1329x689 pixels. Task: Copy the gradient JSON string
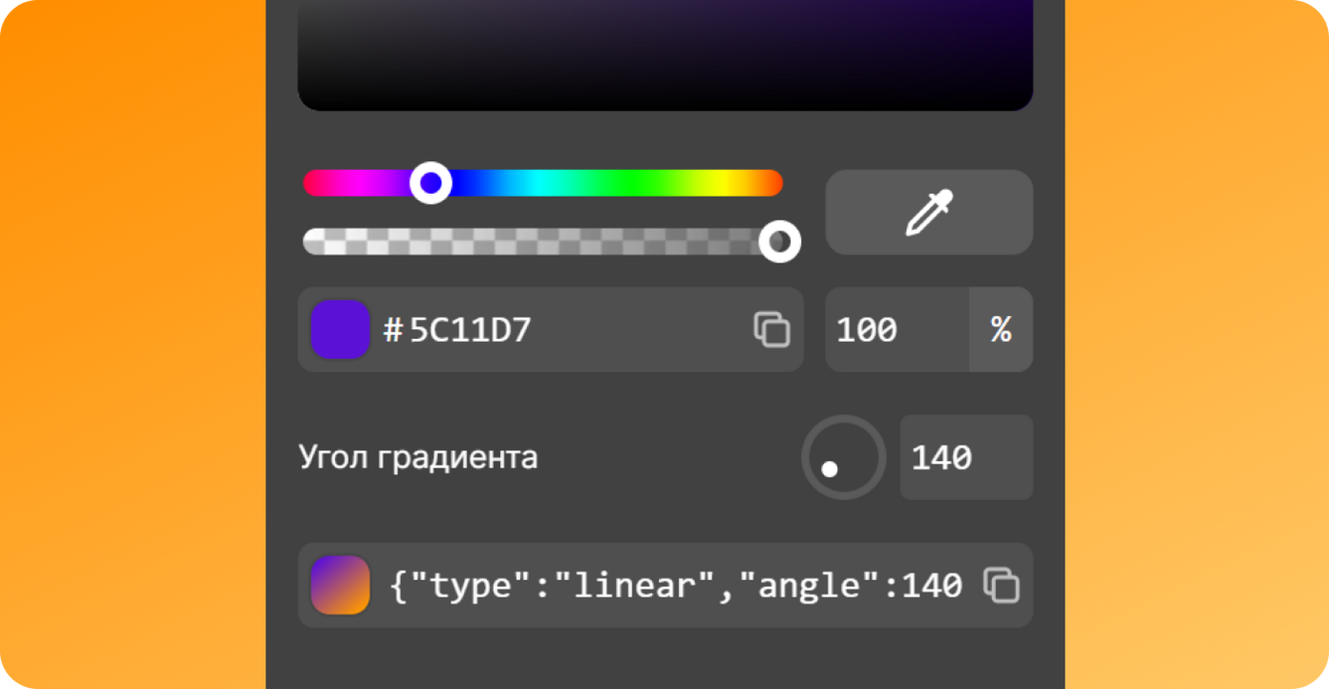tap(1002, 585)
